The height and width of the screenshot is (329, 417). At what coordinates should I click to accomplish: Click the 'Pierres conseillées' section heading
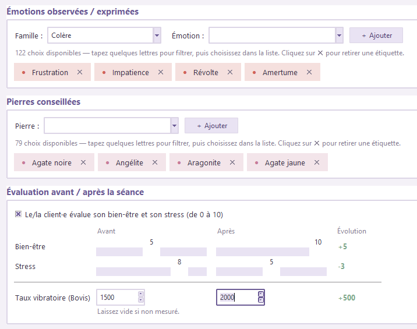tap(43, 102)
